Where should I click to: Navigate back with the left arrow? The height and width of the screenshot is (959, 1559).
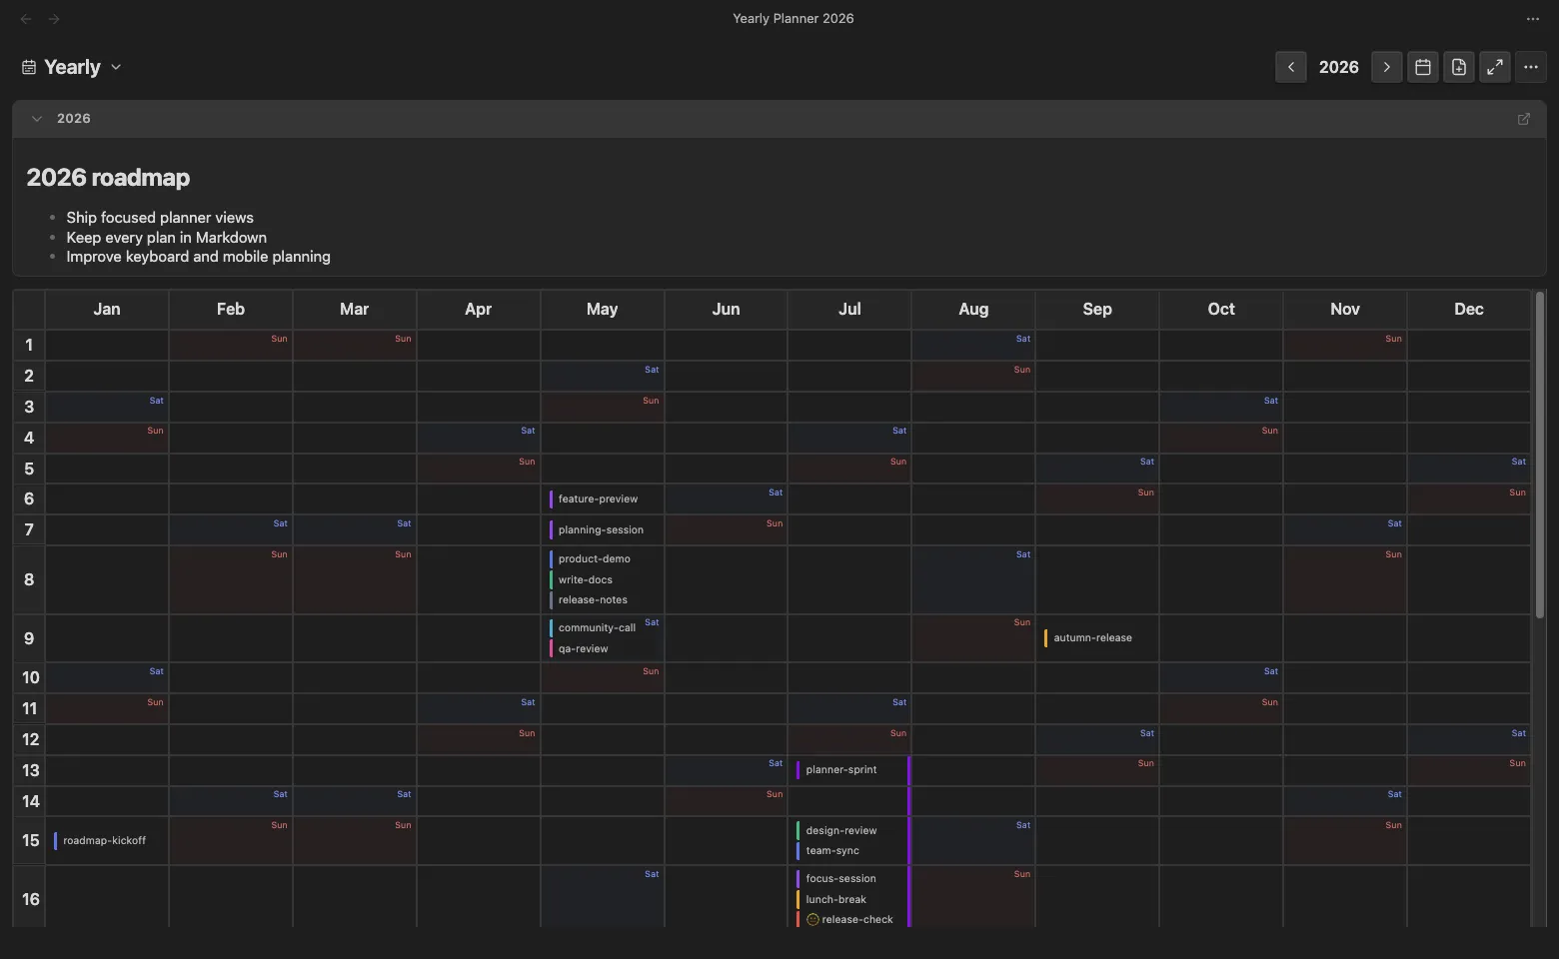click(x=26, y=19)
